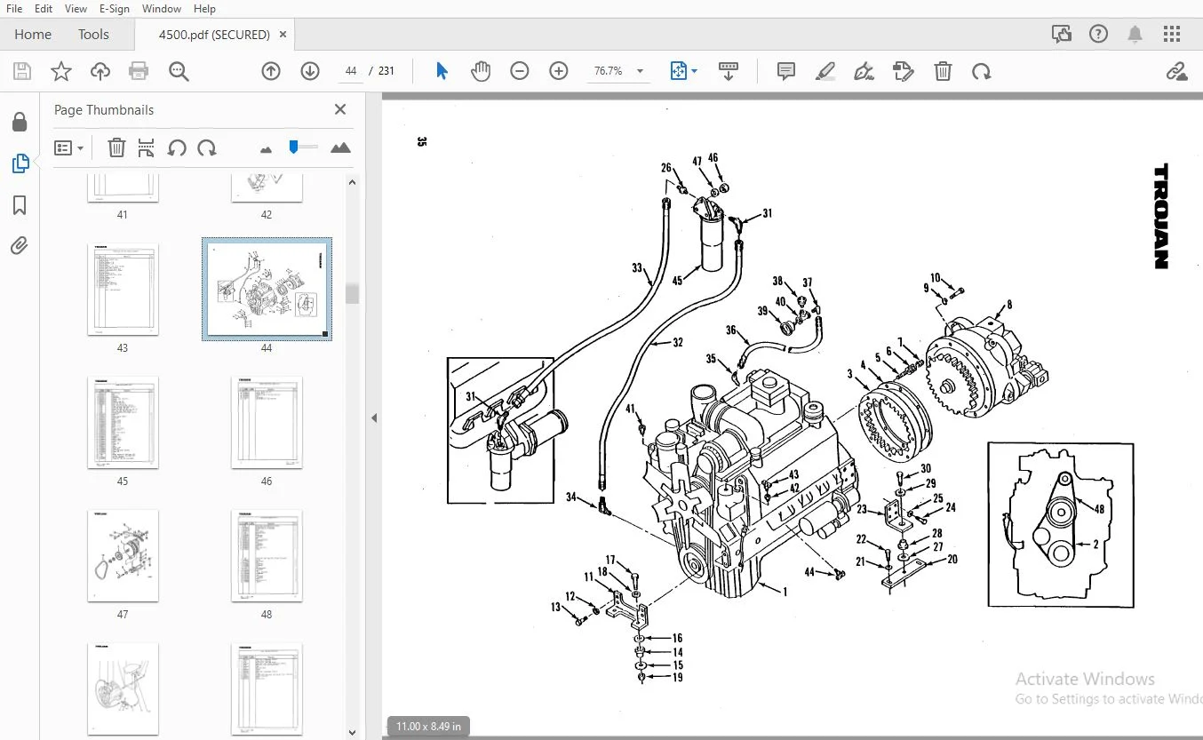
Task: Choose the selection arrow tool
Action: [442, 71]
